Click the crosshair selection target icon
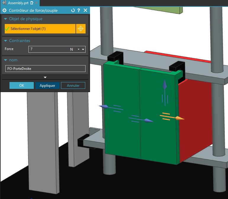Viewport: 228px width, 199px height. pyautogui.click(x=81, y=29)
